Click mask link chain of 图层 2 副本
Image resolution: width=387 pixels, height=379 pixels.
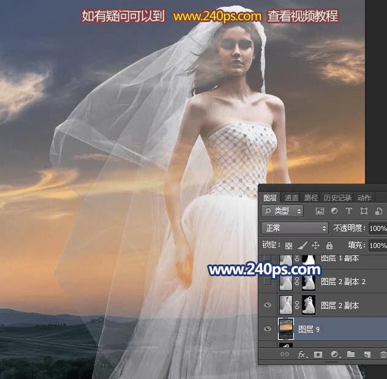coord(297,305)
